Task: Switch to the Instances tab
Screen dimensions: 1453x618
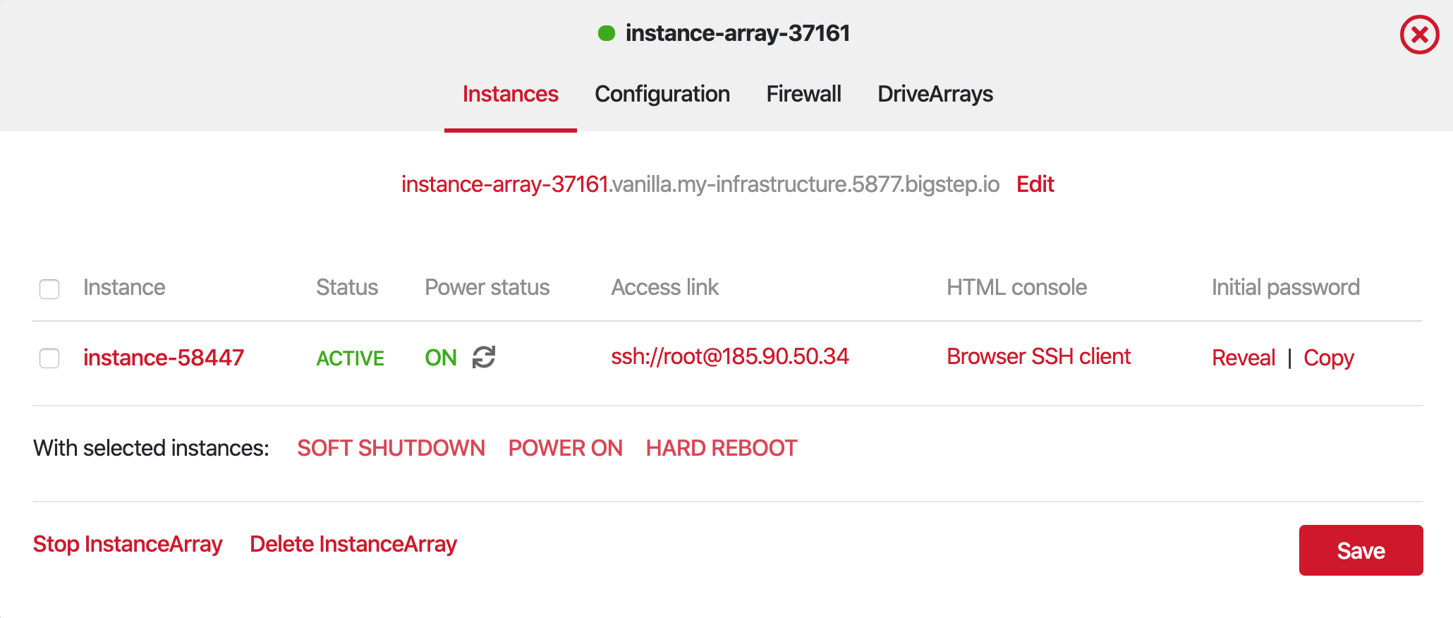Action: point(510,95)
